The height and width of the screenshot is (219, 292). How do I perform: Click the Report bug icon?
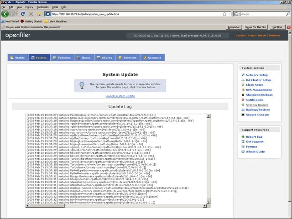[243, 137]
